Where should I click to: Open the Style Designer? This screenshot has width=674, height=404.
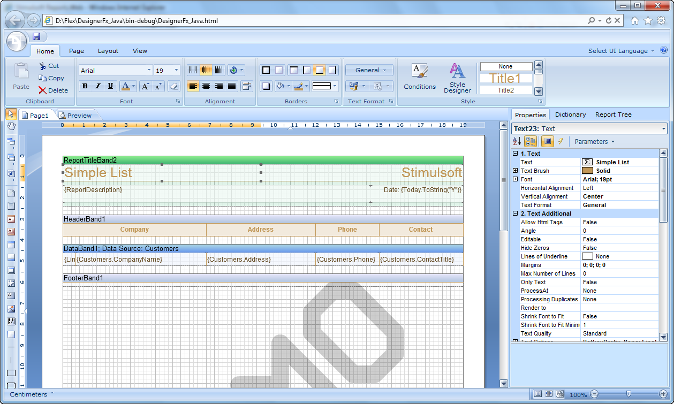[x=457, y=78]
